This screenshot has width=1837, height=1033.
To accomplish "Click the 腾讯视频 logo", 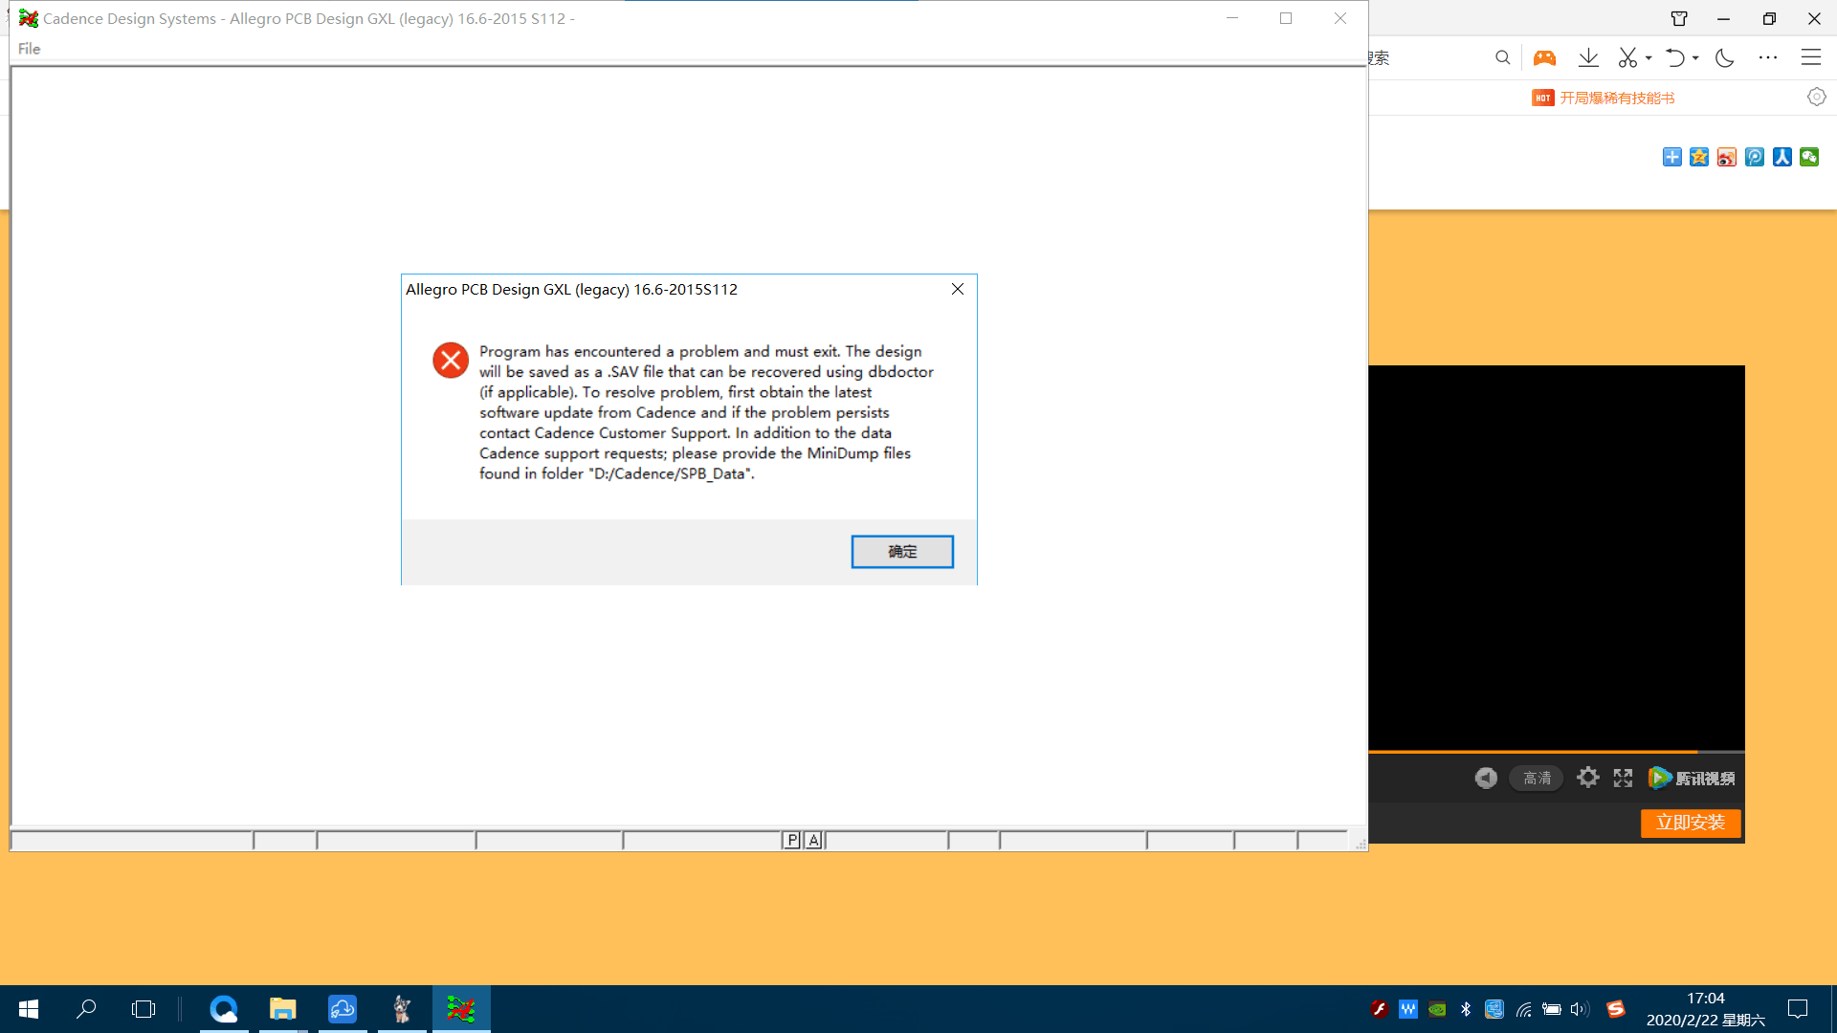I will [1692, 779].
